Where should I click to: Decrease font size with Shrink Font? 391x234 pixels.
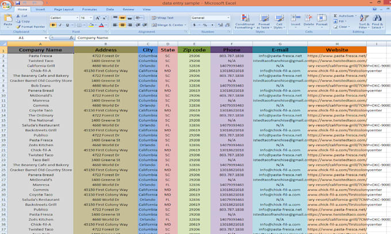tap(105, 18)
